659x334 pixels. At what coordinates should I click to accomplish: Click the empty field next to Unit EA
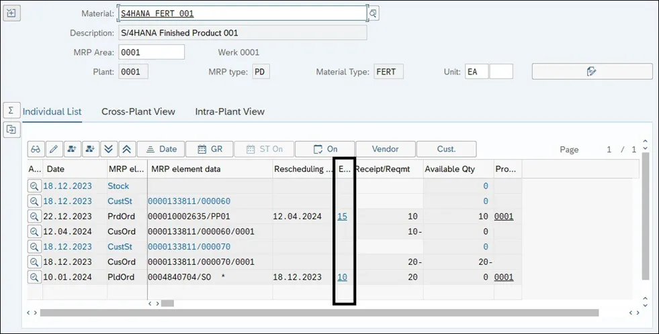[x=501, y=72]
